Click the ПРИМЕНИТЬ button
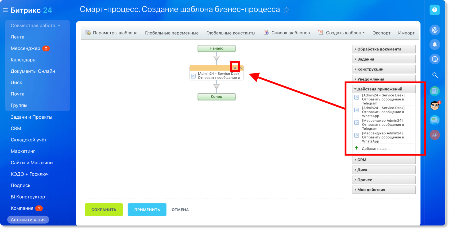The image size is (449, 229). pos(147,210)
